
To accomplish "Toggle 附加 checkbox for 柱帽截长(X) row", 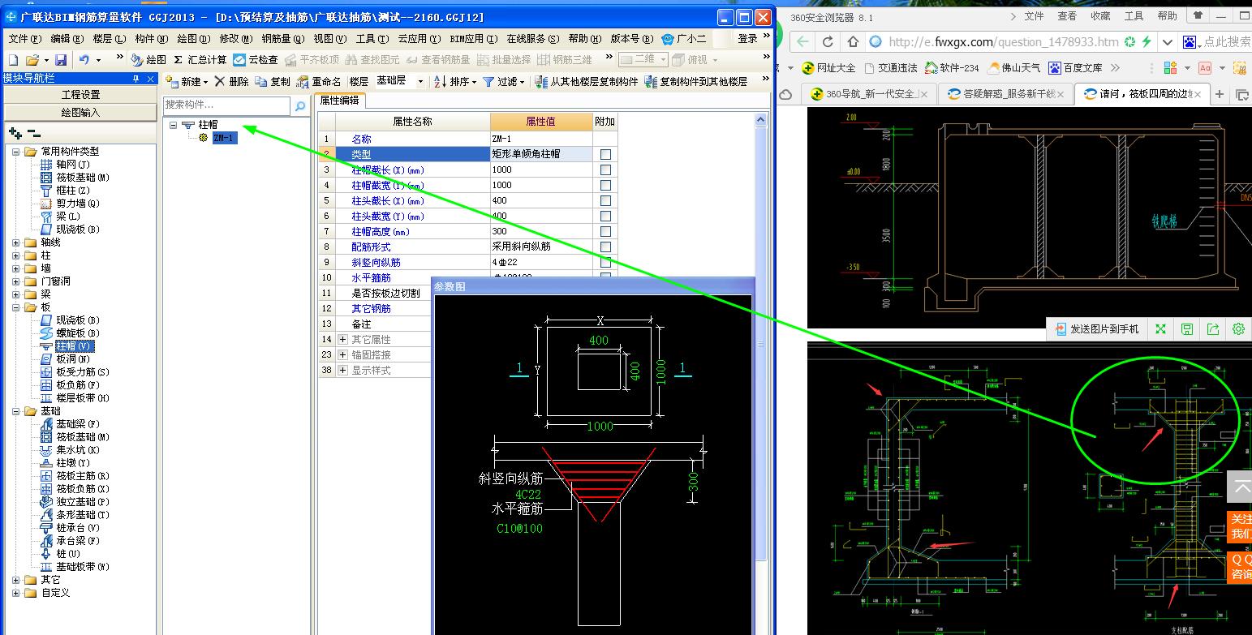I will coord(605,169).
